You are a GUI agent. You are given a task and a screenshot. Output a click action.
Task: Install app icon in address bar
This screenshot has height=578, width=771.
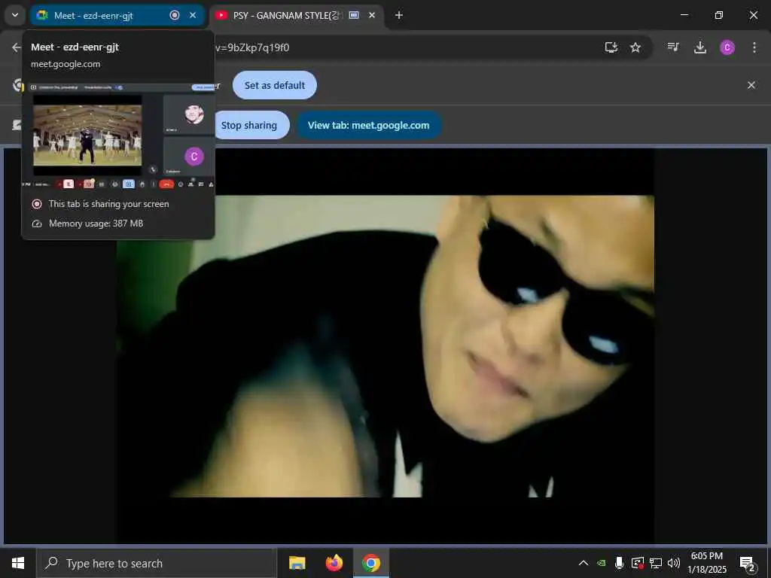[611, 47]
